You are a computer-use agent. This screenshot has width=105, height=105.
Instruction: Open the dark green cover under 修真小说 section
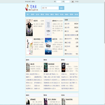(x=46, y=67)
